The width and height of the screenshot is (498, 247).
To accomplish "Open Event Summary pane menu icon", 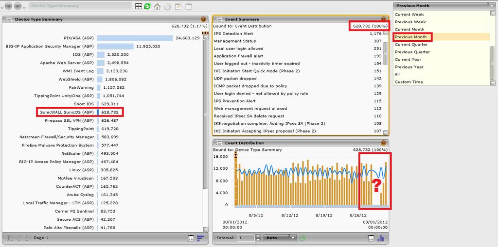I will click(x=219, y=19).
